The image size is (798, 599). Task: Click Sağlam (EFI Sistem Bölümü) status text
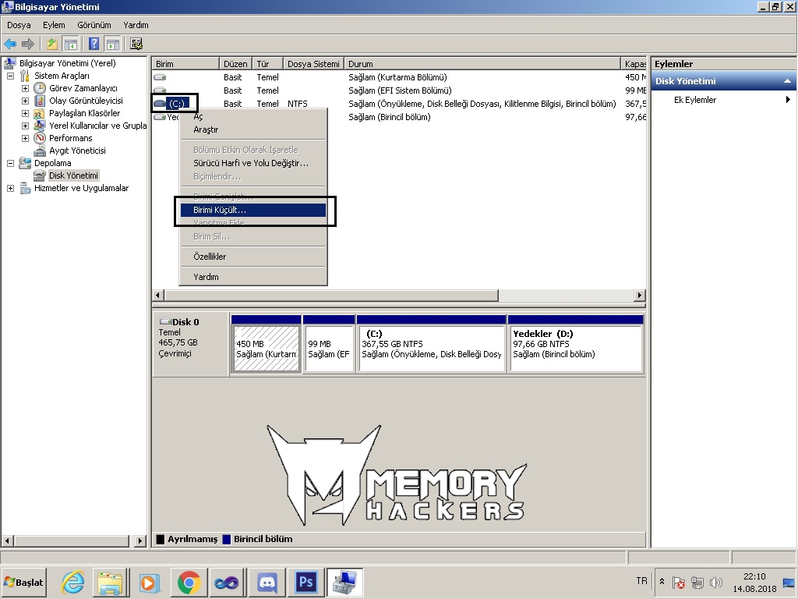(x=400, y=90)
